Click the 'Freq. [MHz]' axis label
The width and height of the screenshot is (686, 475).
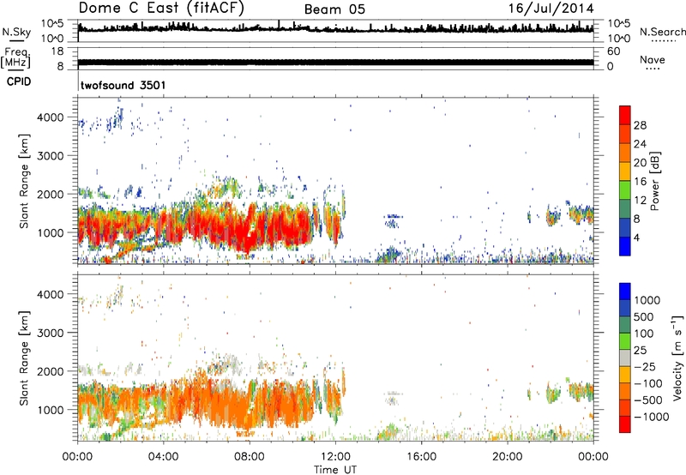click(x=15, y=57)
